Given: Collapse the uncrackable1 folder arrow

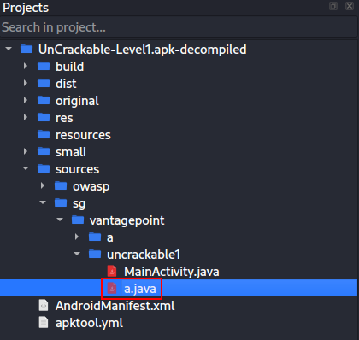Looking at the screenshot, I should click(x=77, y=254).
